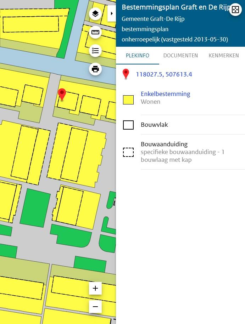Screen dimensions: 245x324
Task: Select the PLEKINFO tab
Action: tap(138, 56)
